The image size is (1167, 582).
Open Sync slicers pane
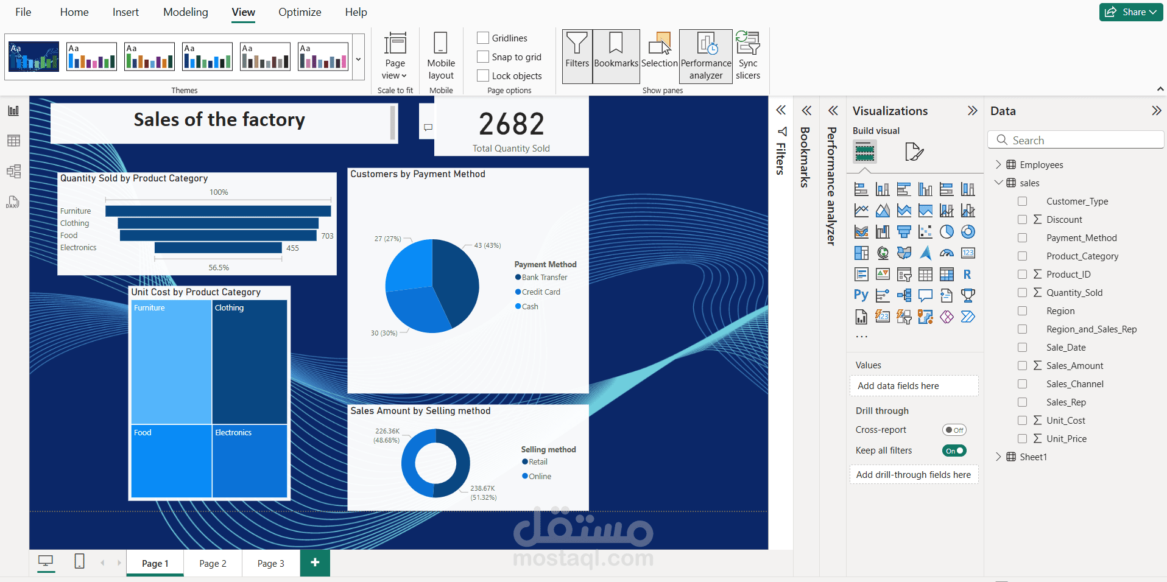coord(748,56)
